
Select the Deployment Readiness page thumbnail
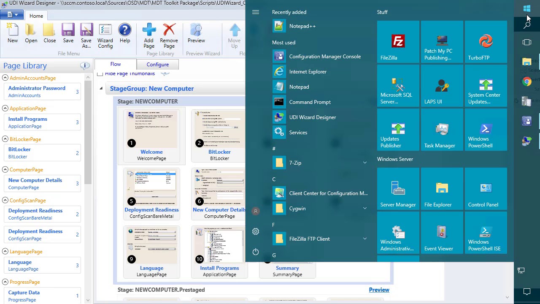coord(151,194)
